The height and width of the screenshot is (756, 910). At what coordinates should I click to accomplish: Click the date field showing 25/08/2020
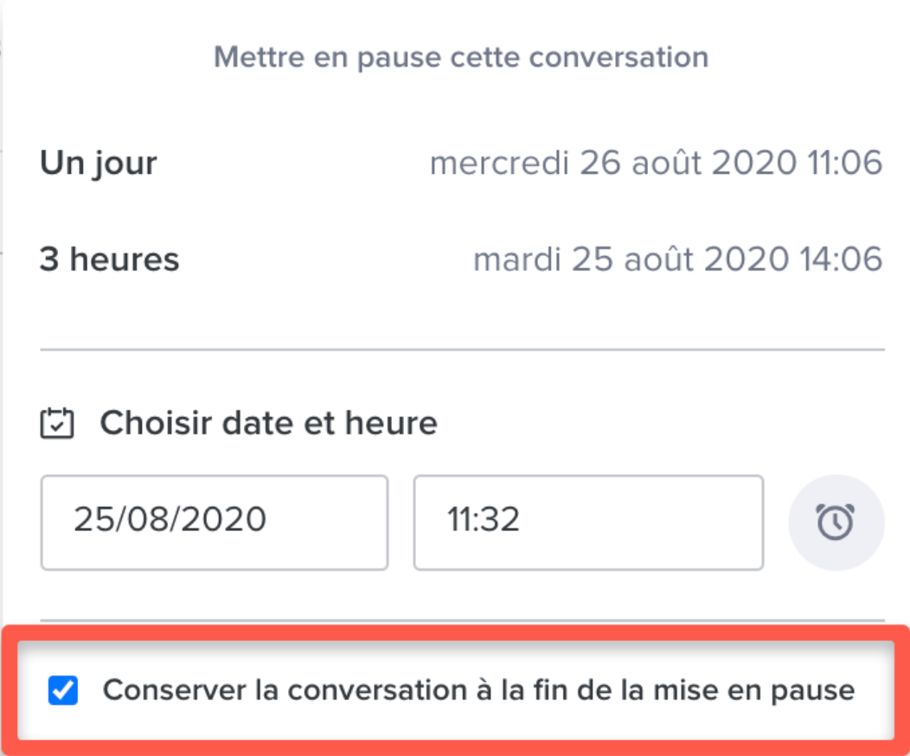point(215,522)
